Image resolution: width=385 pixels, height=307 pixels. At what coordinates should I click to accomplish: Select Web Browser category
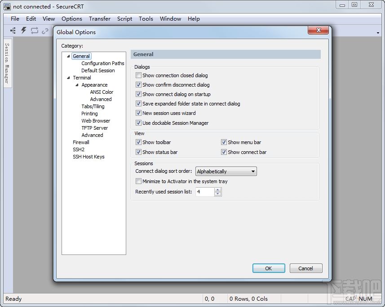coord(96,121)
